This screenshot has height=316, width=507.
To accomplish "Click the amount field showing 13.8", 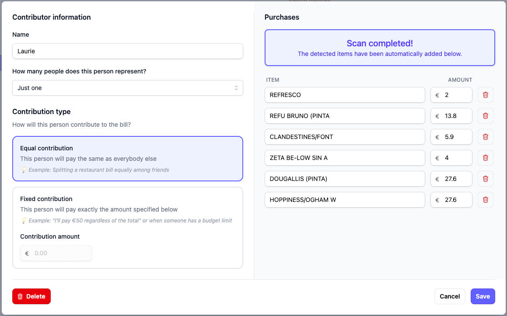I will (455, 116).
